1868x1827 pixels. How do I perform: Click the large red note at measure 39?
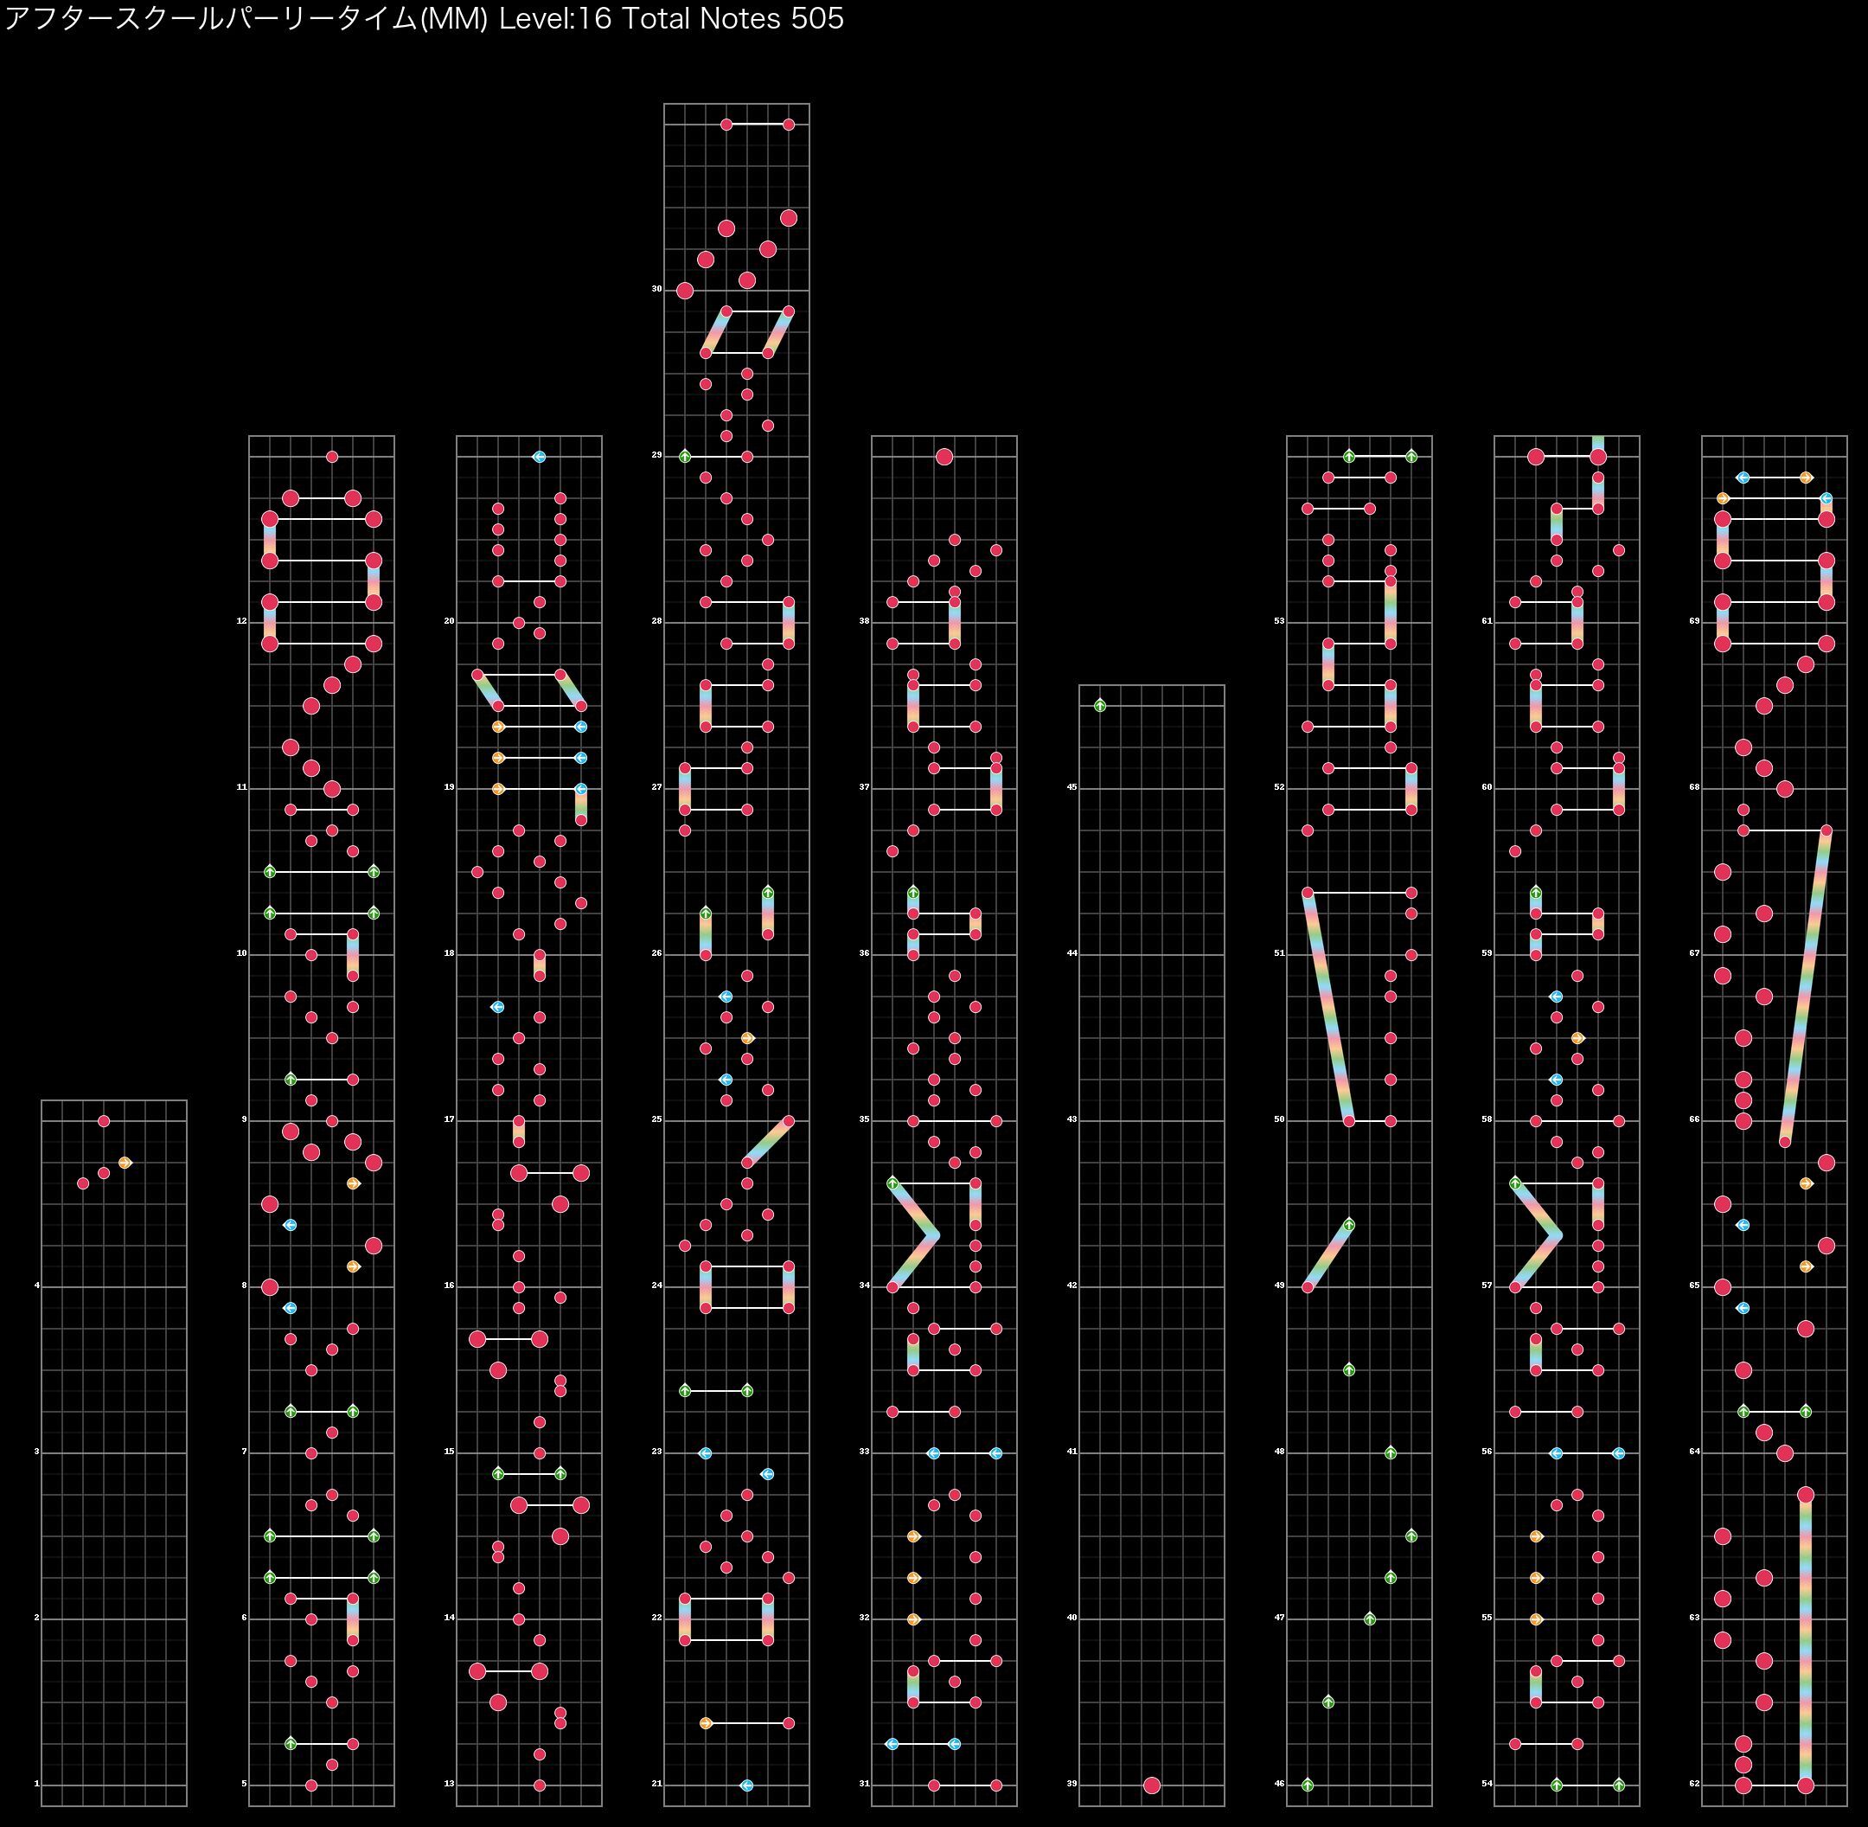(1151, 1785)
